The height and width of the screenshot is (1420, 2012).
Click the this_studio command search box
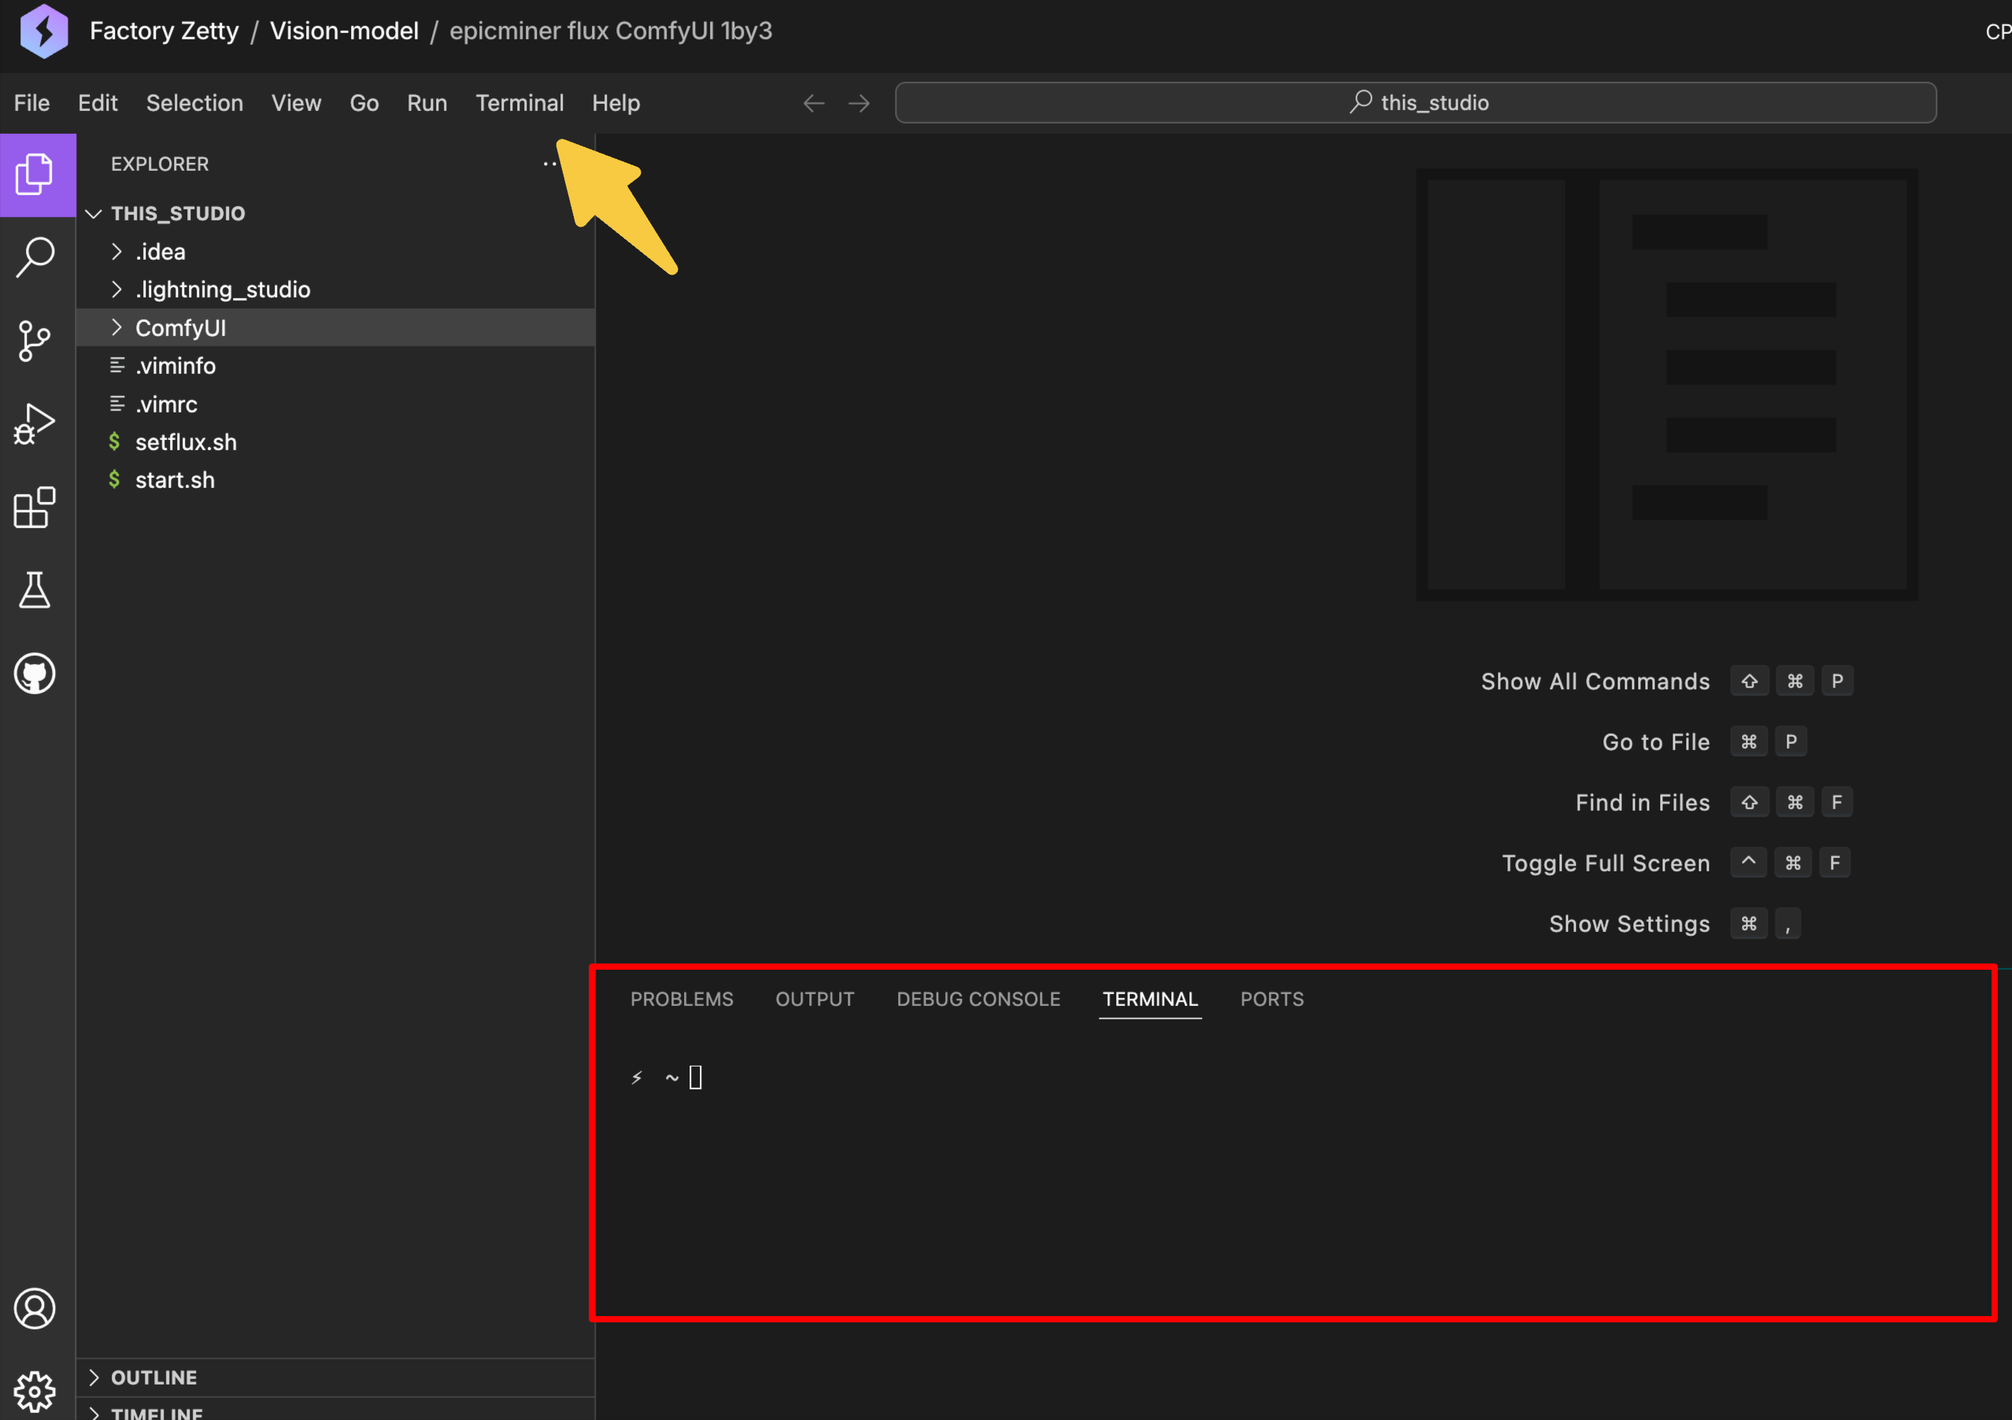point(1415,103)
